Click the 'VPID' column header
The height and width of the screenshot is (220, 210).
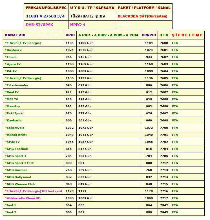(x=70, y=35)
